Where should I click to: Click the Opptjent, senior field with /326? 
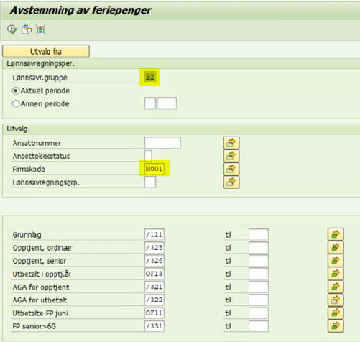154,261
